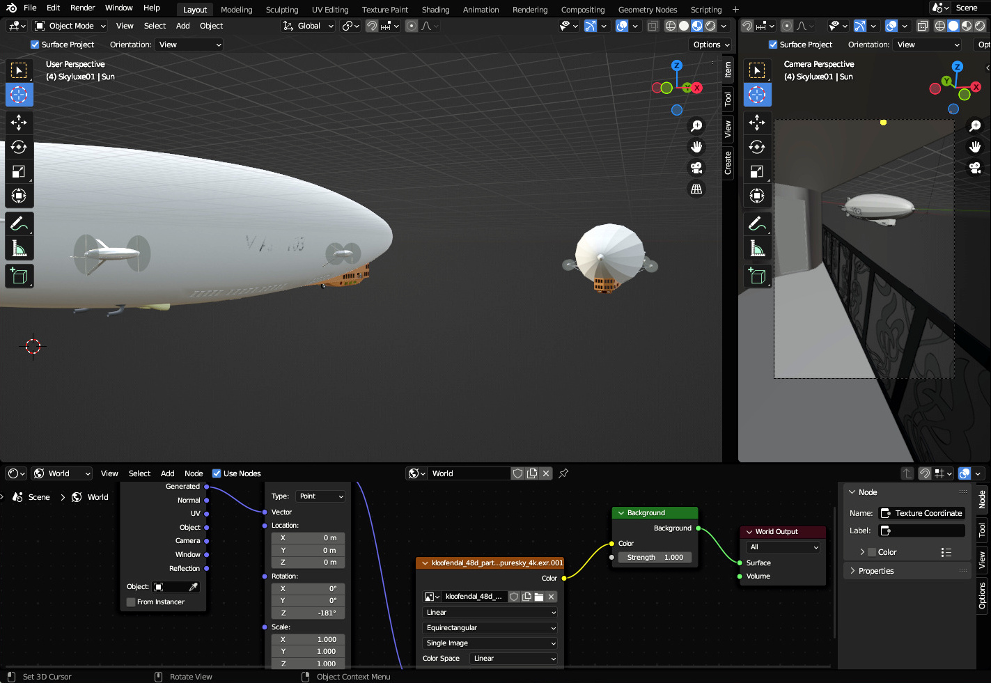Click the camera view icon in right viewport

[975, 168]
